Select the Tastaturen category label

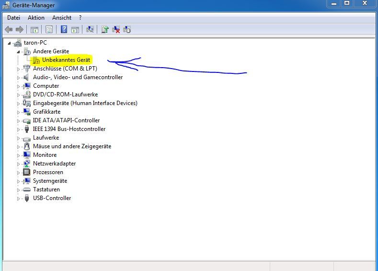click(46, 189)
